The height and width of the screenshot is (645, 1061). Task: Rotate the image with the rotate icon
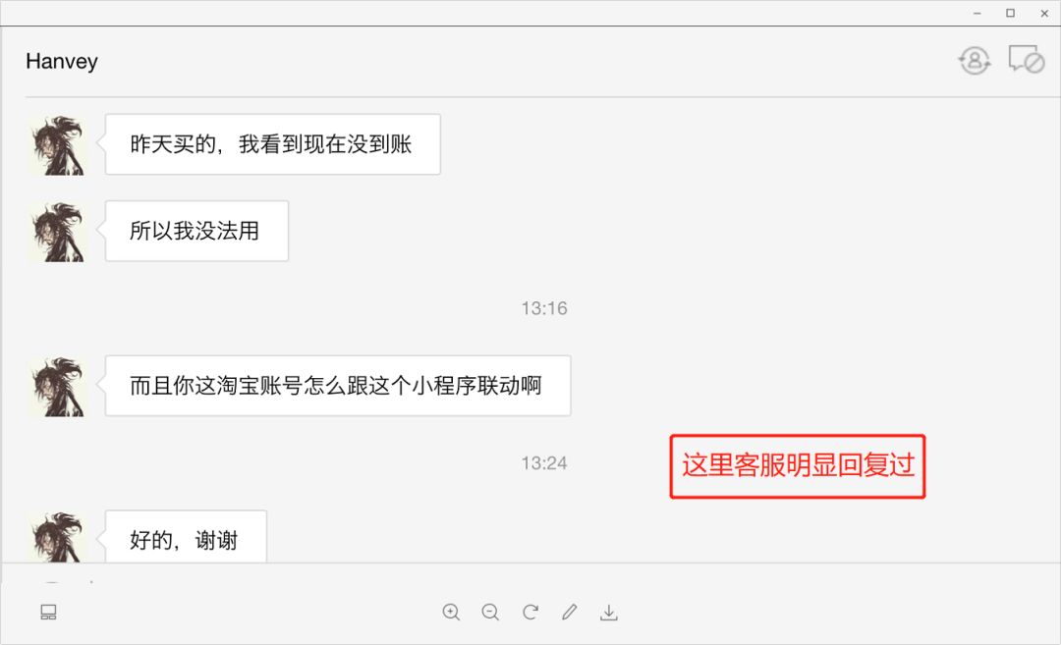[x=530, y=612]
